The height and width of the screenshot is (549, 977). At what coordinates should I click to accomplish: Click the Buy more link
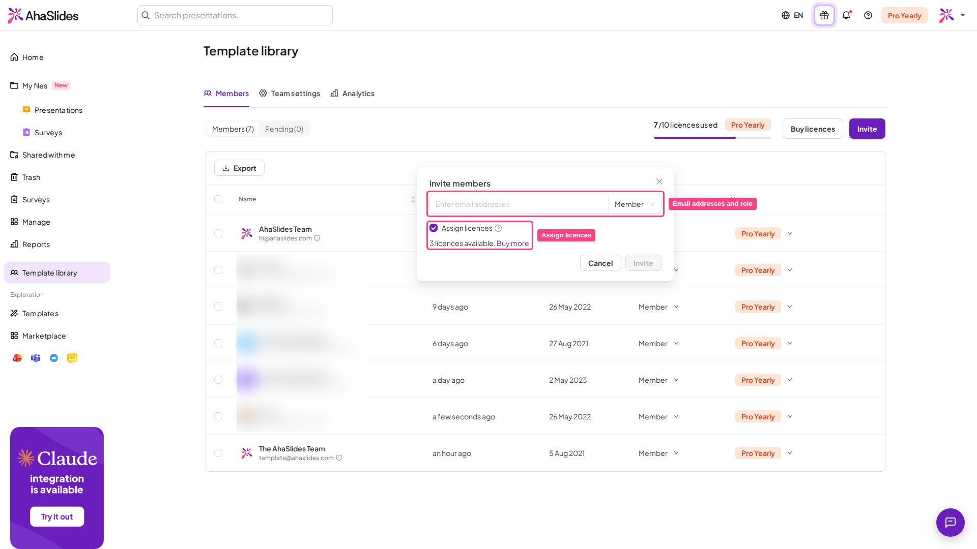[x=512, y=243]
